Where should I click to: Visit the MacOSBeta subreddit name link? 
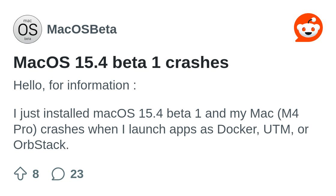[82, 29]
